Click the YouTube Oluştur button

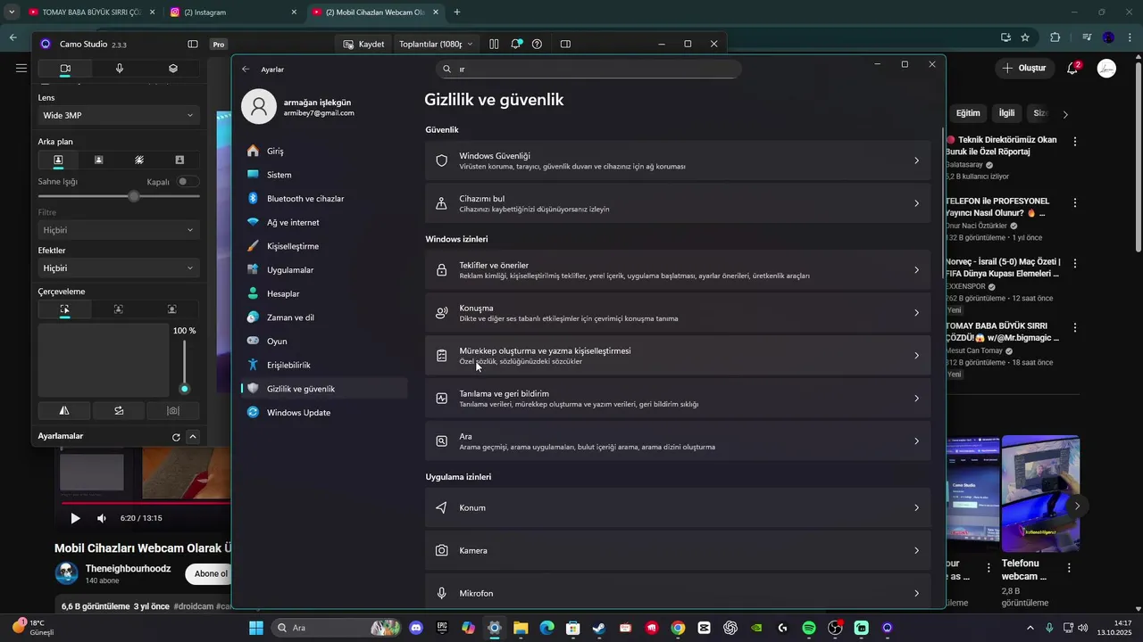[x=1023, y=68]
